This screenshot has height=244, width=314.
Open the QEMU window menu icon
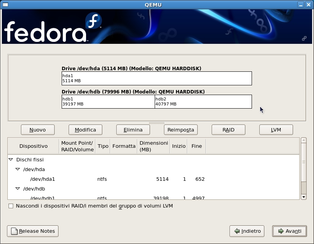[5, 5]
